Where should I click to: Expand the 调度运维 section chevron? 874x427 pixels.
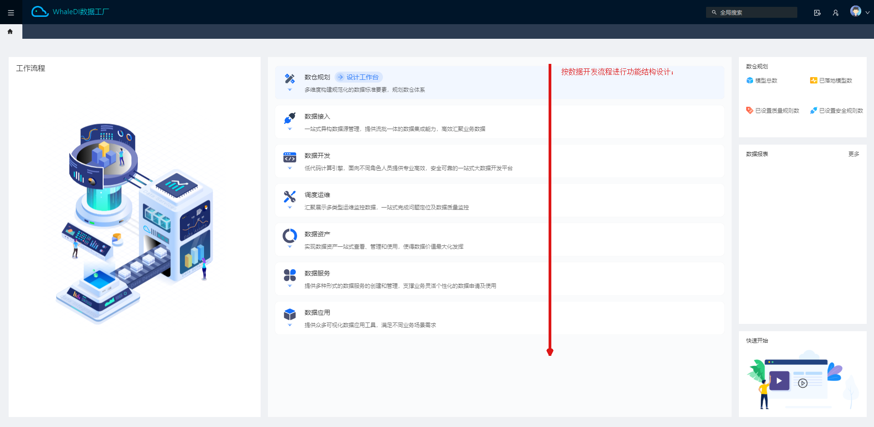(290, 208)
